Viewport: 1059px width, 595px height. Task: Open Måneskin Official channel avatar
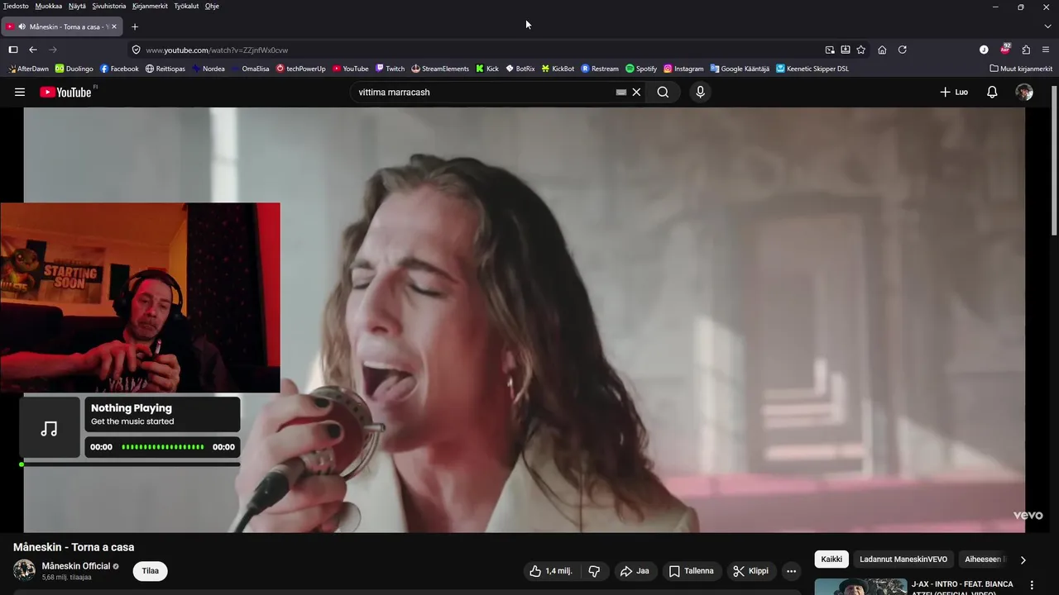tap(24, 570)
